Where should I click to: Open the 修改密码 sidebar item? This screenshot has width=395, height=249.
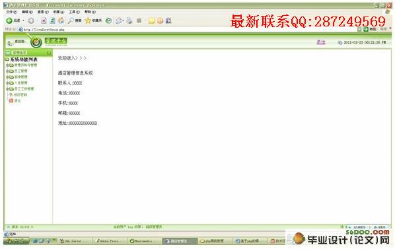20,95
